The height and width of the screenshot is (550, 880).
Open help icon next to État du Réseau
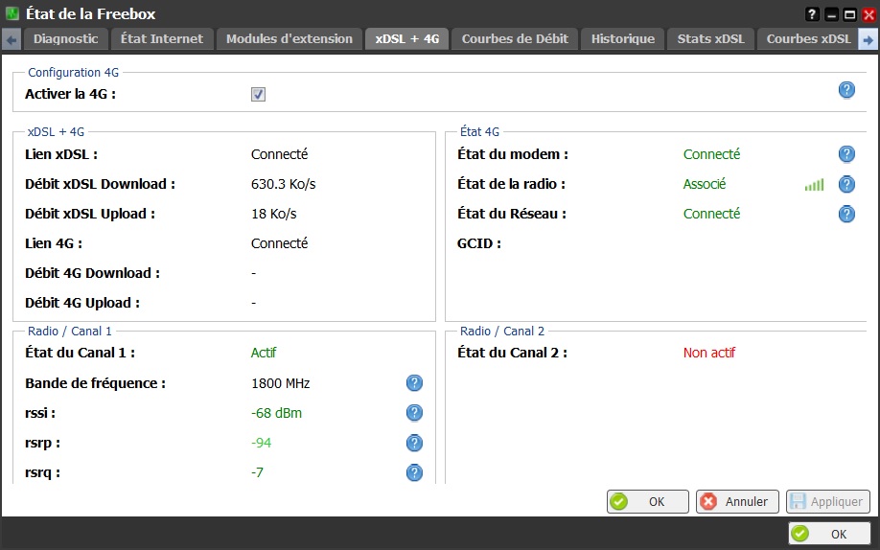tap(846, 214)
